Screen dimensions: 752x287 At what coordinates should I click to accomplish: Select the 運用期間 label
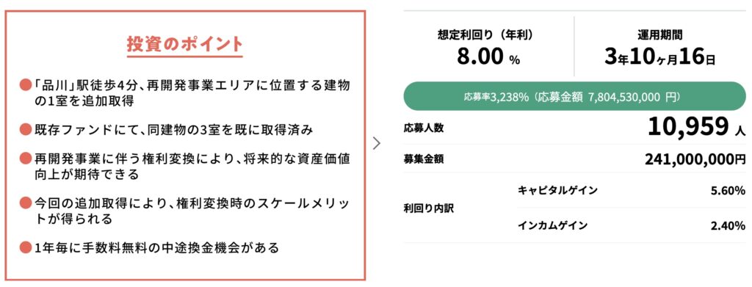click(x=660, y=34)
